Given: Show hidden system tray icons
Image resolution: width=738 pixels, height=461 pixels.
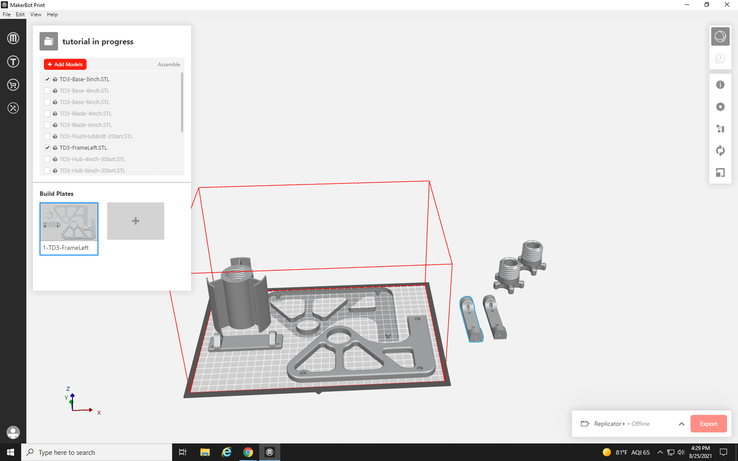Looking at the screenshot, I should (660, 452).
